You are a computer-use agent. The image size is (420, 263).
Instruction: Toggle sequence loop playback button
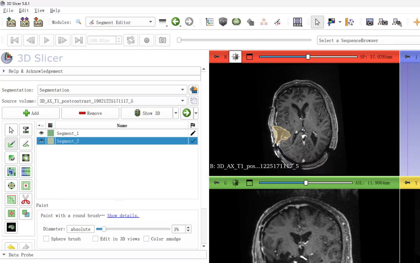tap(131, 40)
